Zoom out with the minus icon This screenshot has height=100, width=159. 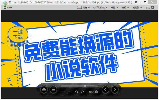[69, 92]
